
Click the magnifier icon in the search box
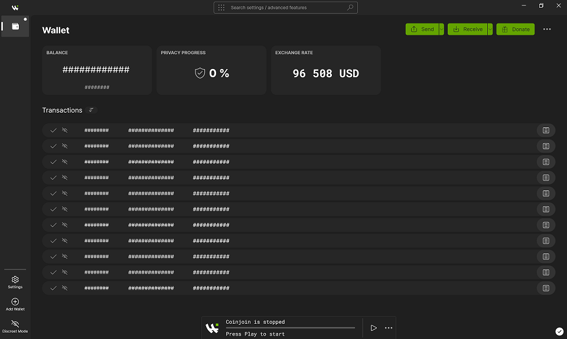point(350,7)
